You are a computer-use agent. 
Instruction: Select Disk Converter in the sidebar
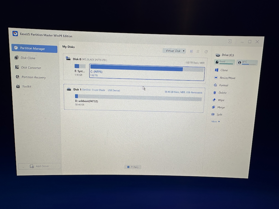click(31, 67)
